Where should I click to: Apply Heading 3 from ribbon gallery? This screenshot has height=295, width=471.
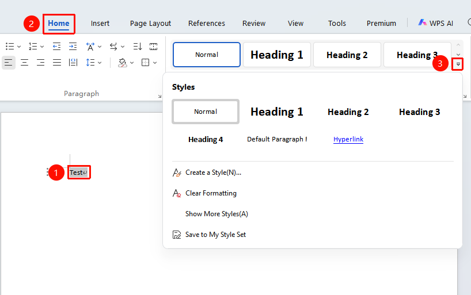pos(417,55)
